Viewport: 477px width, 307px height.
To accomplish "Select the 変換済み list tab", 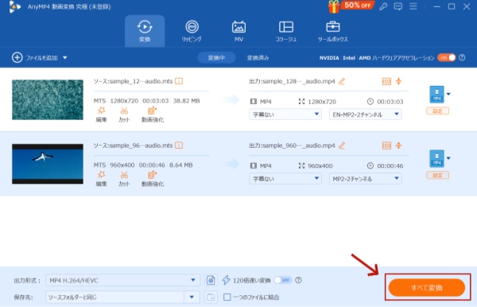I will (258, 57).
